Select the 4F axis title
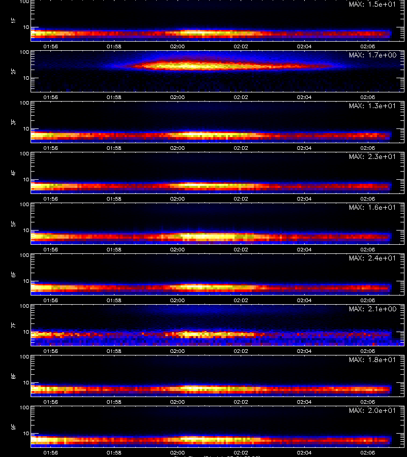Screen dimensions: 407x457 (13, 173)
